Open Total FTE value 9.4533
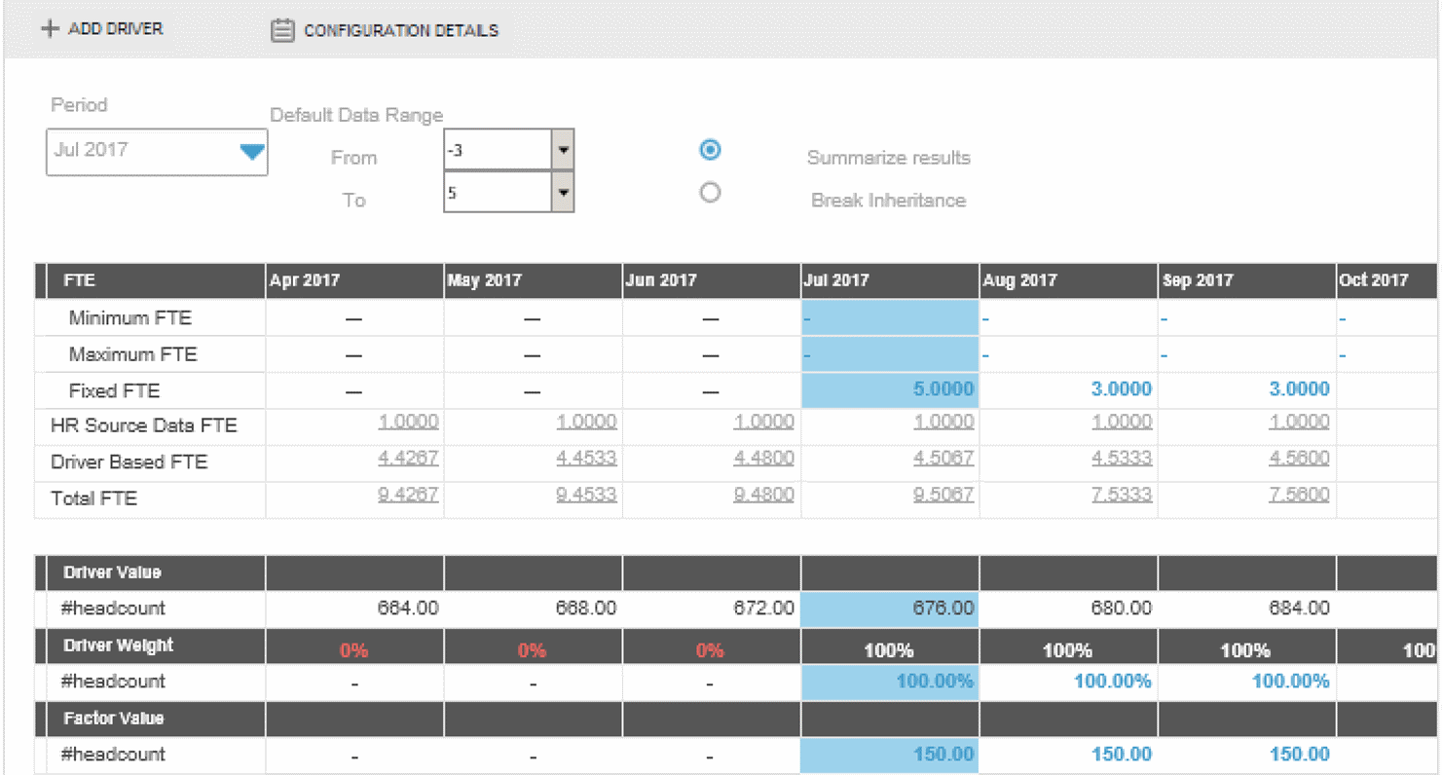1442x775 pixels. (x=586, y=496)
